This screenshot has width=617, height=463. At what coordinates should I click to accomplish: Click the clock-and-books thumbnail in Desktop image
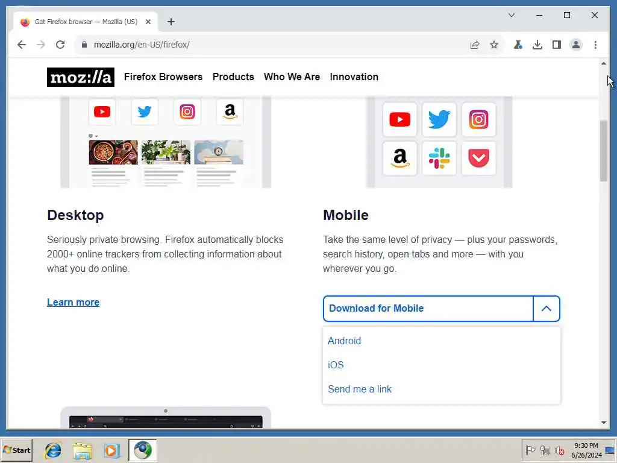(218, 152)
